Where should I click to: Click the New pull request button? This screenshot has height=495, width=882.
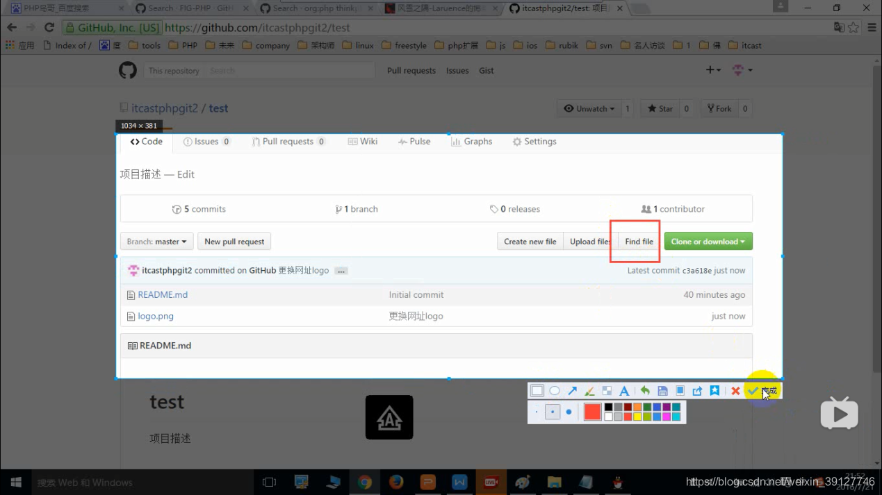coord(234,242)
